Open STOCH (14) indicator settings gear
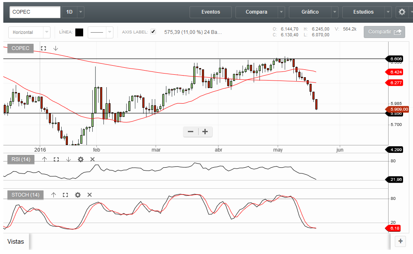The height and width of the screenshot is (254, 413). pyautogui.click(x=77, y=195)
